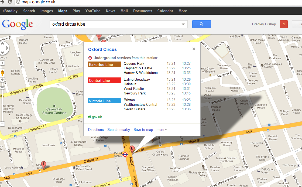Select the Central Line label
This screenshot has width=302, height=187.
[104, 80]
